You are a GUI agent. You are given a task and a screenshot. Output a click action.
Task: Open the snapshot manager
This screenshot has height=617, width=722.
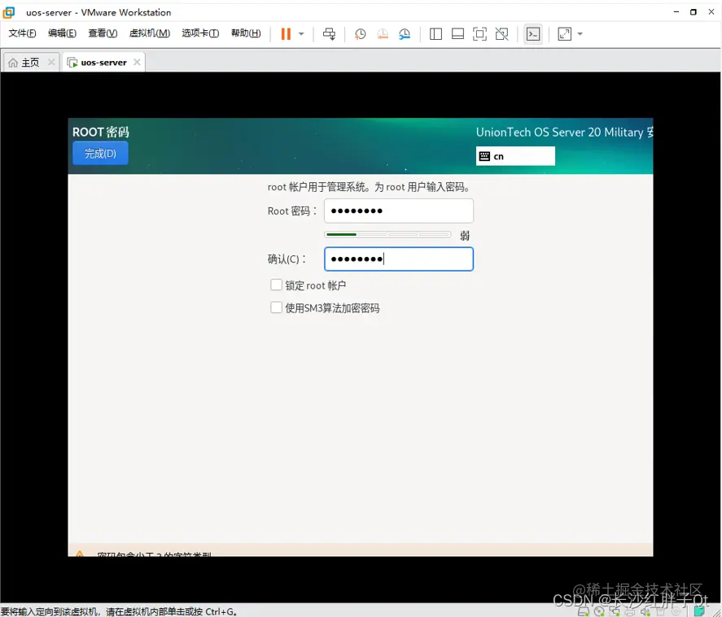point(405,33)
